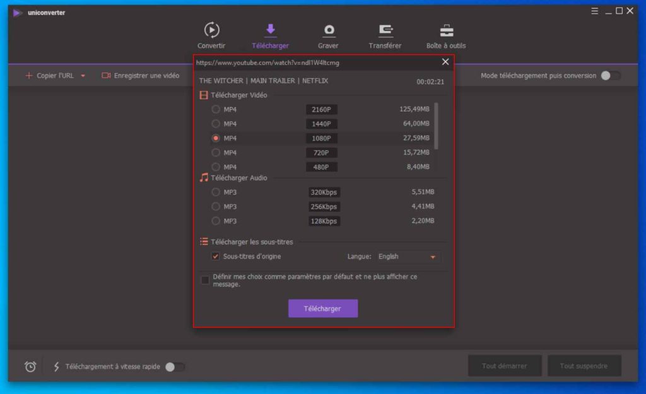Go to the Transférer tab
The height and width of the screenshot is (394, 646).
click(x=385, y=36)
